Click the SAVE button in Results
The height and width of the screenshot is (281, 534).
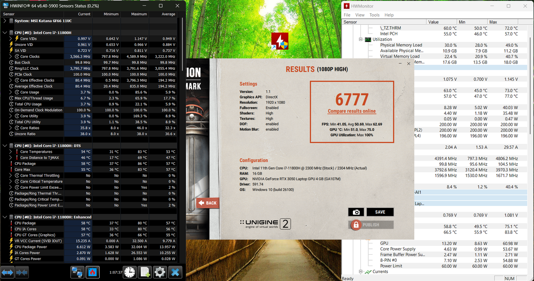380,212
